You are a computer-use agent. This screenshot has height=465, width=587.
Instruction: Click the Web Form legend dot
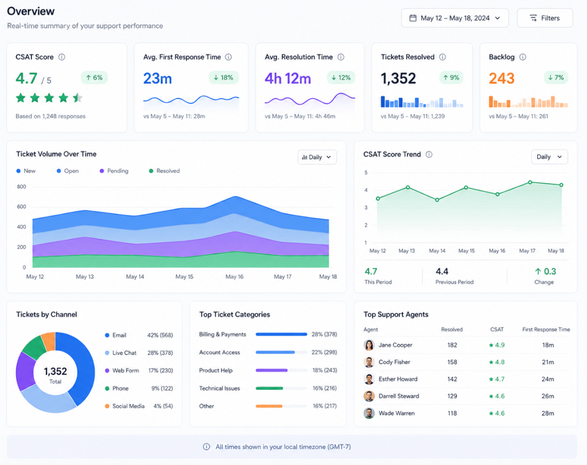point(107,371)
